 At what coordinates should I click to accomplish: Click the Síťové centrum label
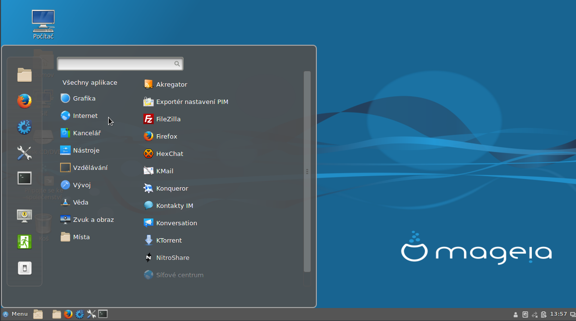pyautogui.click(x=180, y=275)
